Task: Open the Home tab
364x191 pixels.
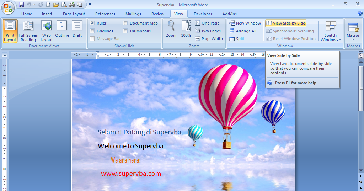Action: [27, 14]
